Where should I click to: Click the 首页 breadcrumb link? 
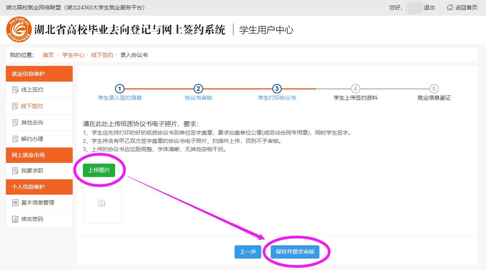pos(48,55)
